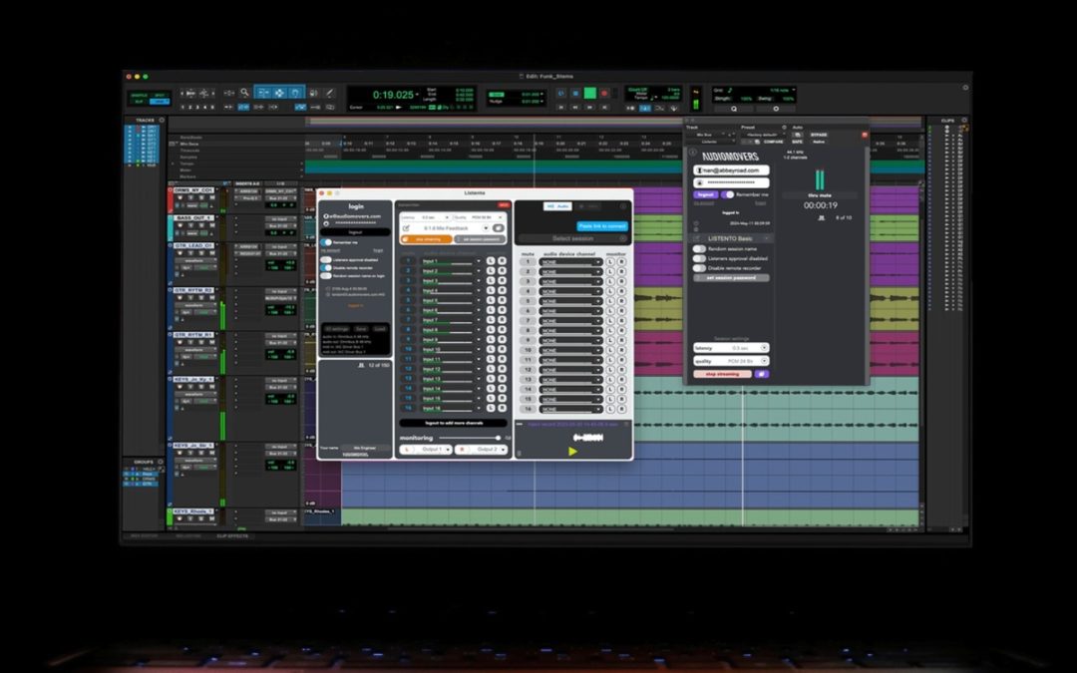Select the Grabber hand tool in Pro Tools
The width and height of the screenshot is (1077, 673).
(294, 93)
